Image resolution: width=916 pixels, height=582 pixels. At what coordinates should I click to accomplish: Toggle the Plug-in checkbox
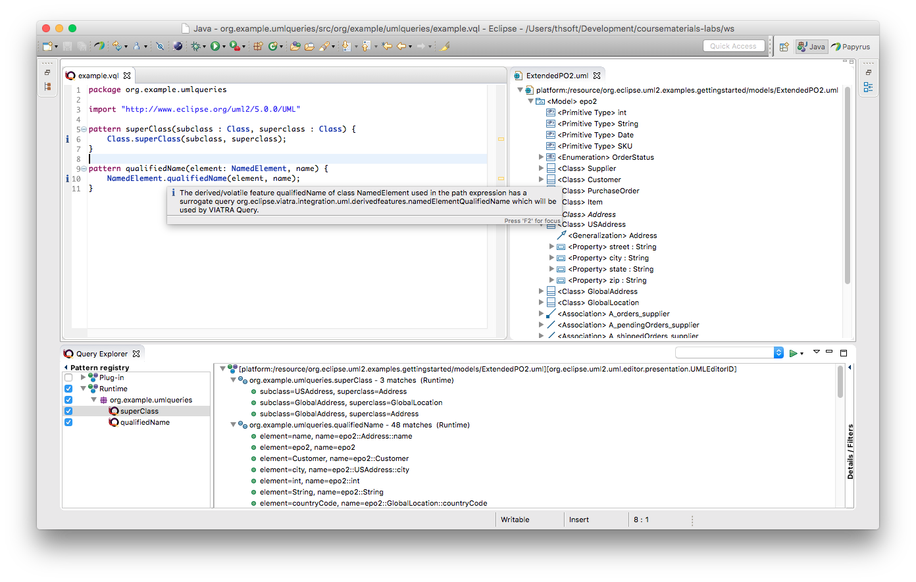tap(68, 377)
